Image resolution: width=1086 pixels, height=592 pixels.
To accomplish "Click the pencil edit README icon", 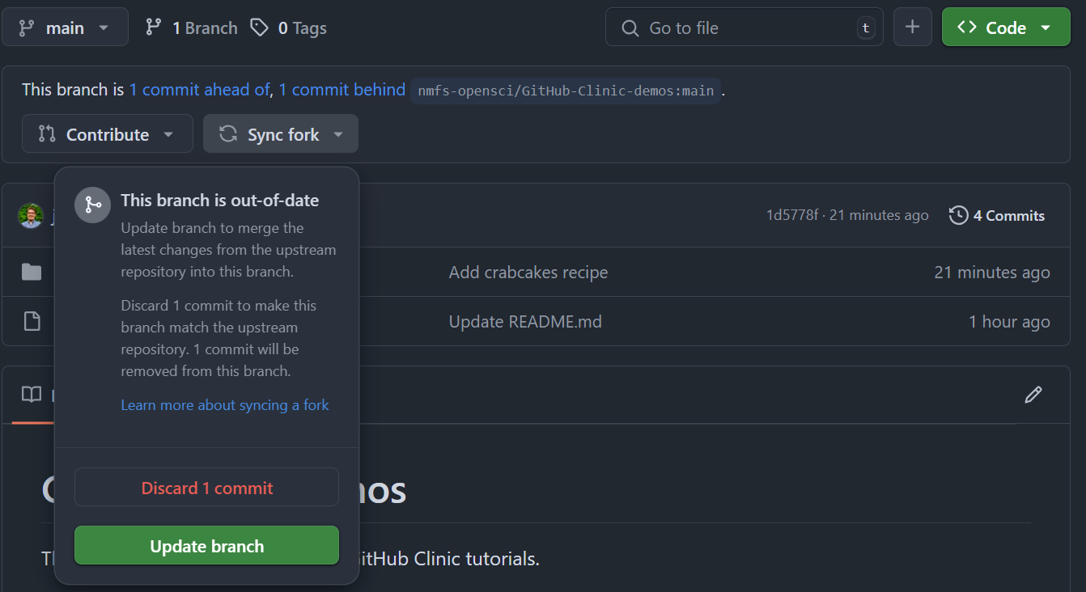I will point(1033,395).
